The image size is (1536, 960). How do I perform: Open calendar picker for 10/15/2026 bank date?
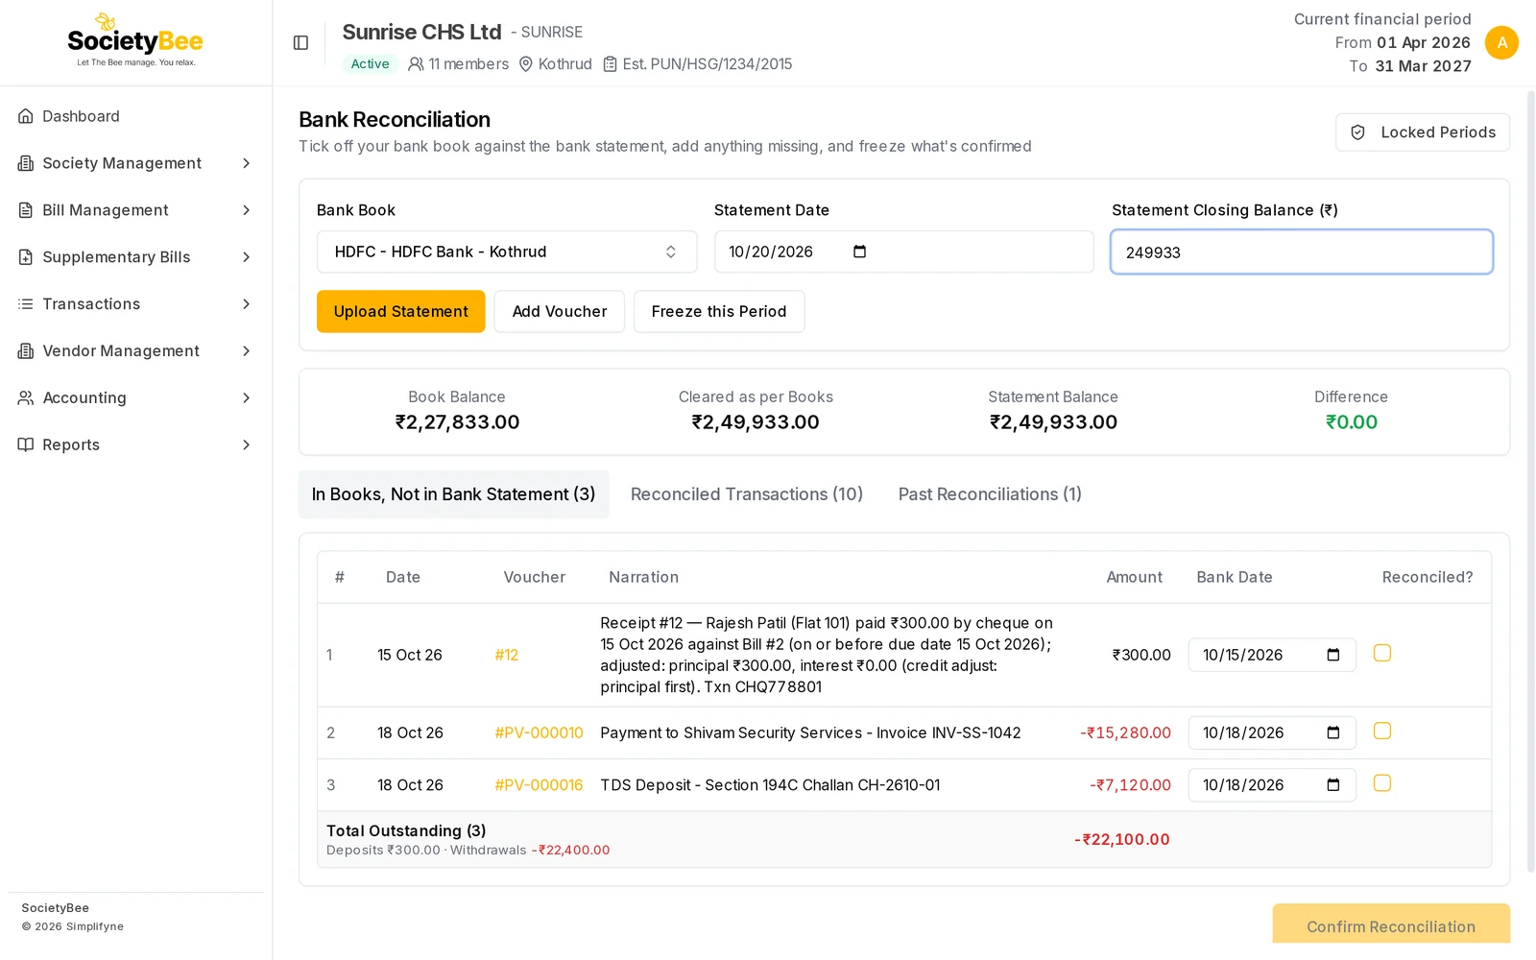pos(1332,655)
